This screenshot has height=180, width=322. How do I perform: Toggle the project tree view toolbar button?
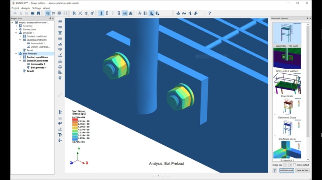point(48,13)
